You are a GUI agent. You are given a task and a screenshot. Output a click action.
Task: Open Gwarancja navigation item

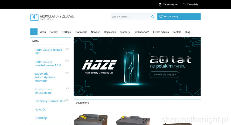81,32
